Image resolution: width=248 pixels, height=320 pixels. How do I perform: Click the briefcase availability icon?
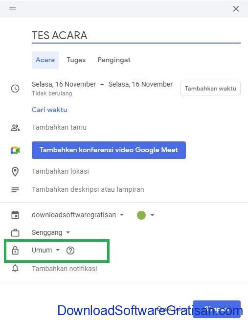15,232
